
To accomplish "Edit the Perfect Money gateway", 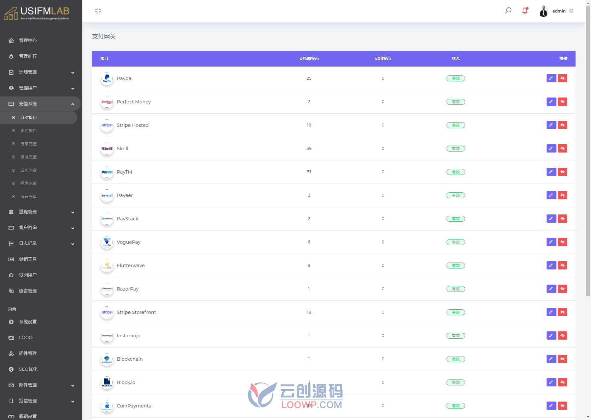I will pos(551,102).
